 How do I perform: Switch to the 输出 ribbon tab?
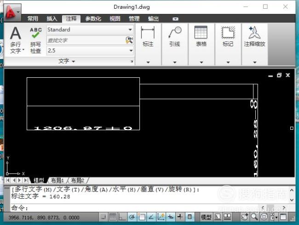[153, 18]
